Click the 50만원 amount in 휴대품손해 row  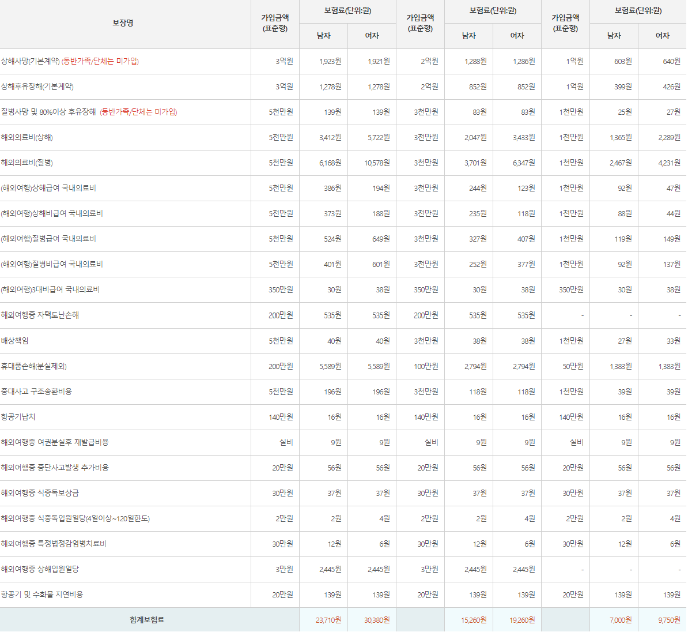point(573,367)
